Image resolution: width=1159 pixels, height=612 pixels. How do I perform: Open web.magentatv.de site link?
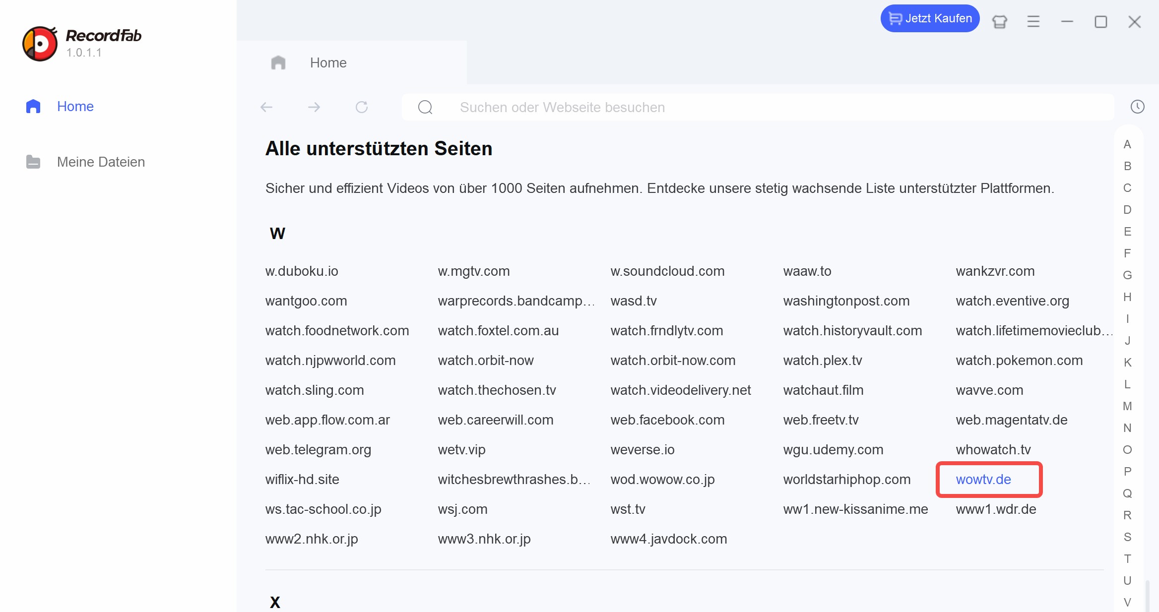(1012, 420)
